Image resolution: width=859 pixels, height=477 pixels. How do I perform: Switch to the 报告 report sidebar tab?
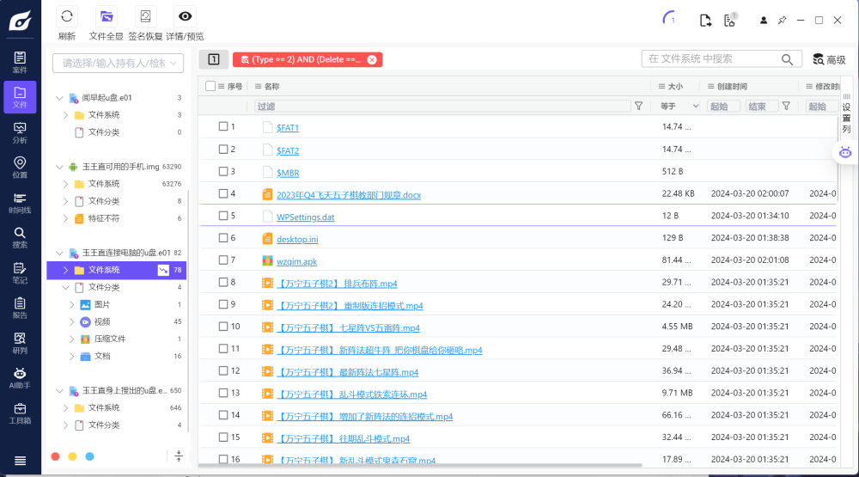tap(20, 308)
